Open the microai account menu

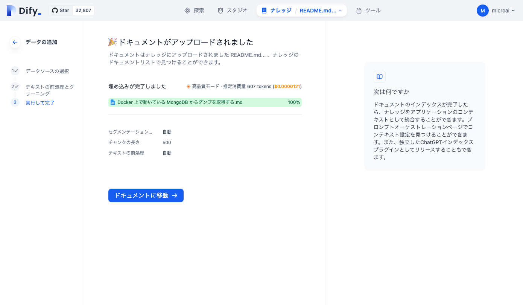tap(496, 11)
